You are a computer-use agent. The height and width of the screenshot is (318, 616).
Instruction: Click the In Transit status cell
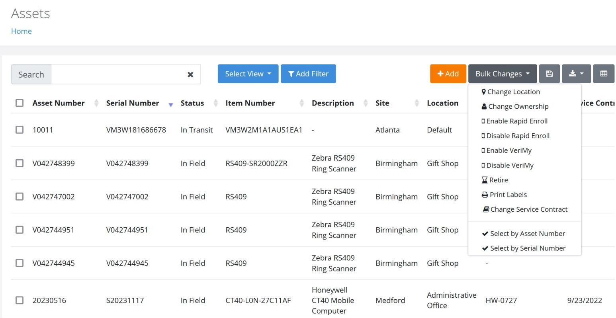(x=197, y=130)
